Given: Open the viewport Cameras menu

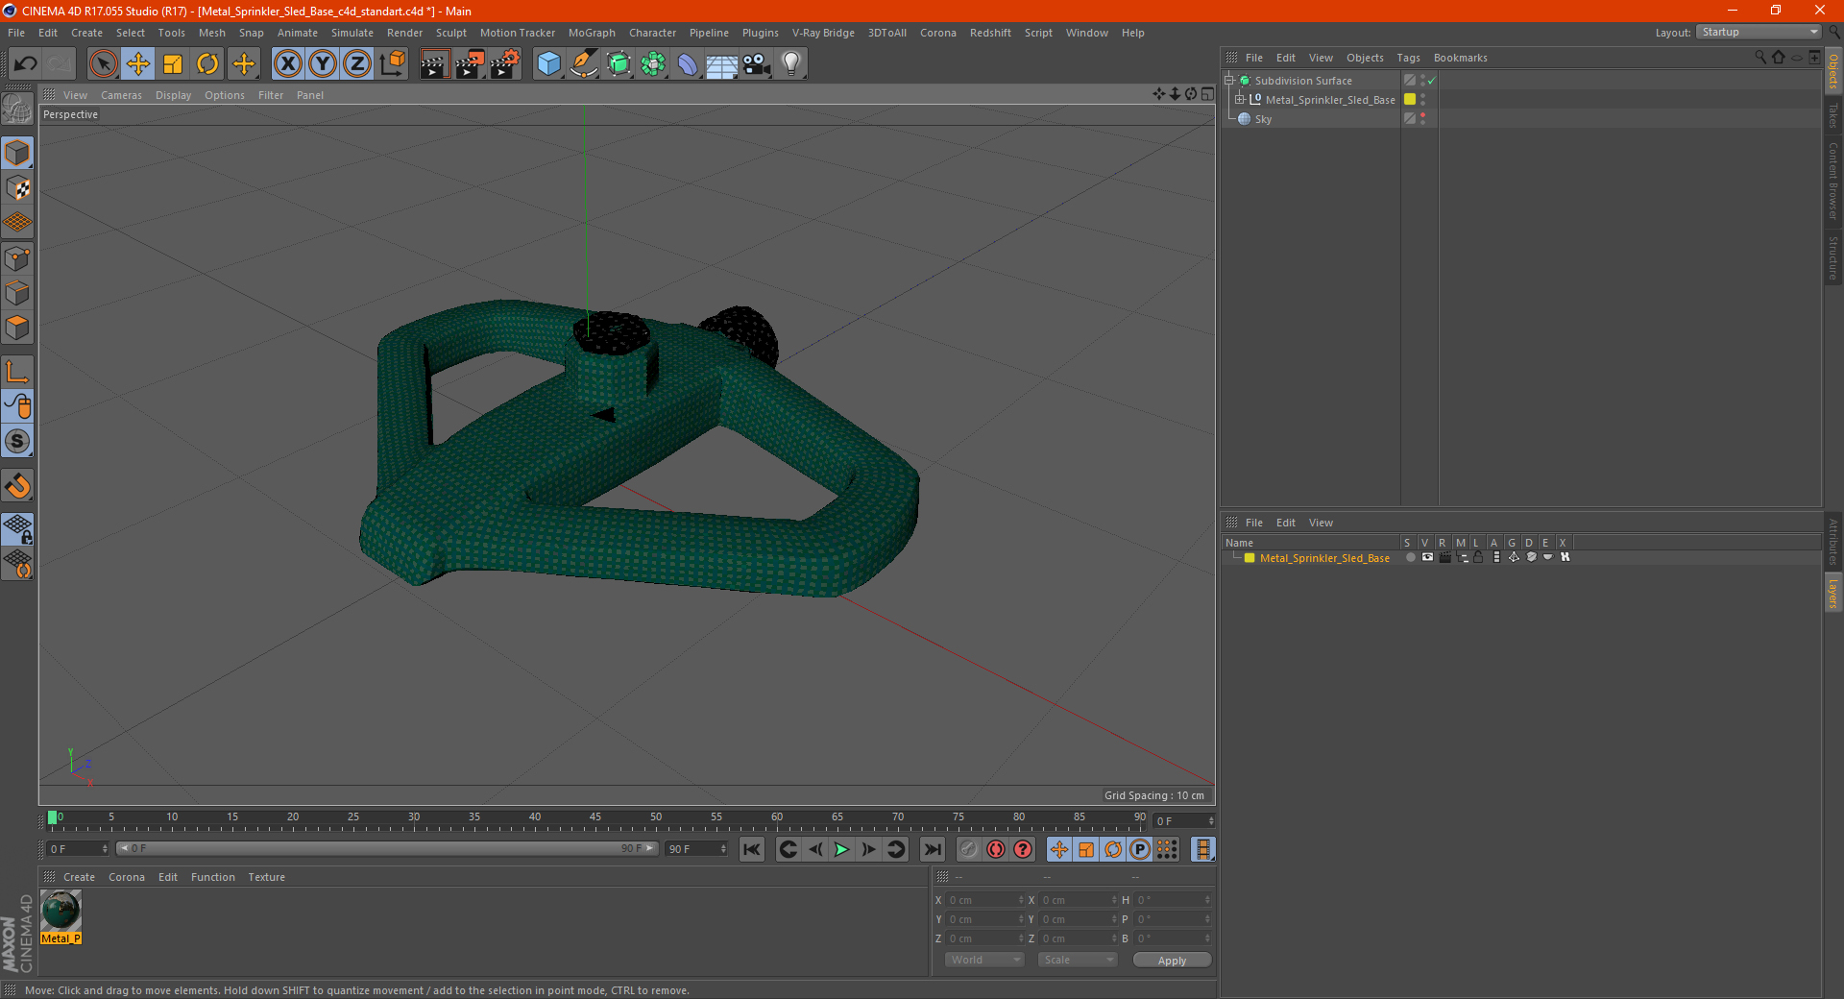Looking at the screenshot, I should pos(121,95).
